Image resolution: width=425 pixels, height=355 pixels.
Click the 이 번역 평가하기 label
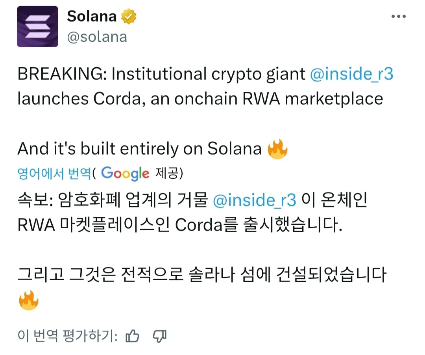(x=67, y=336)
